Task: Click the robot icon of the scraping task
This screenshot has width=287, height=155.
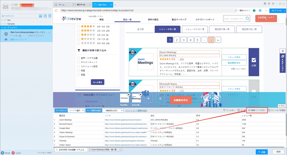Action: 6,33
